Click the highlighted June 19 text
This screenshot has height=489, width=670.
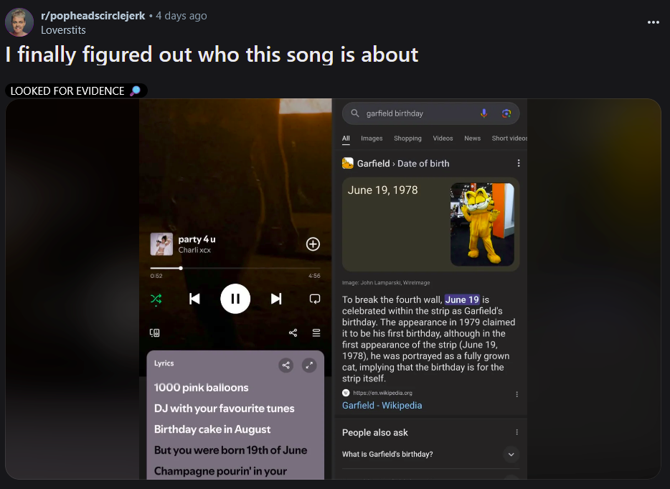tap(462, 299)
